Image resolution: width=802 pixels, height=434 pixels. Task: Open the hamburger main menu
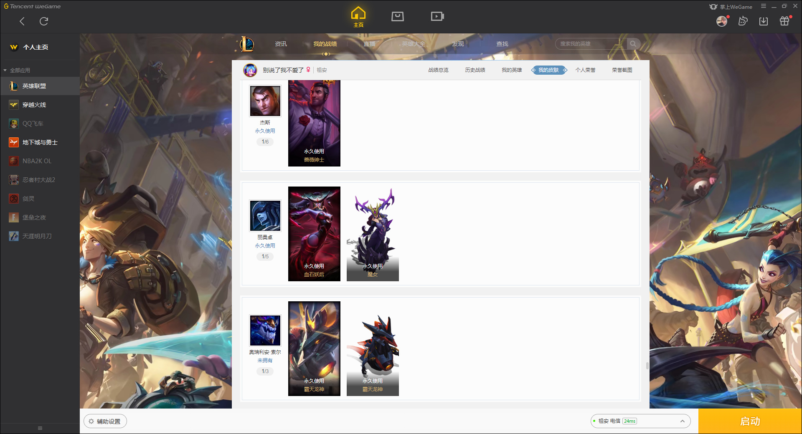[x=764, y=6]
